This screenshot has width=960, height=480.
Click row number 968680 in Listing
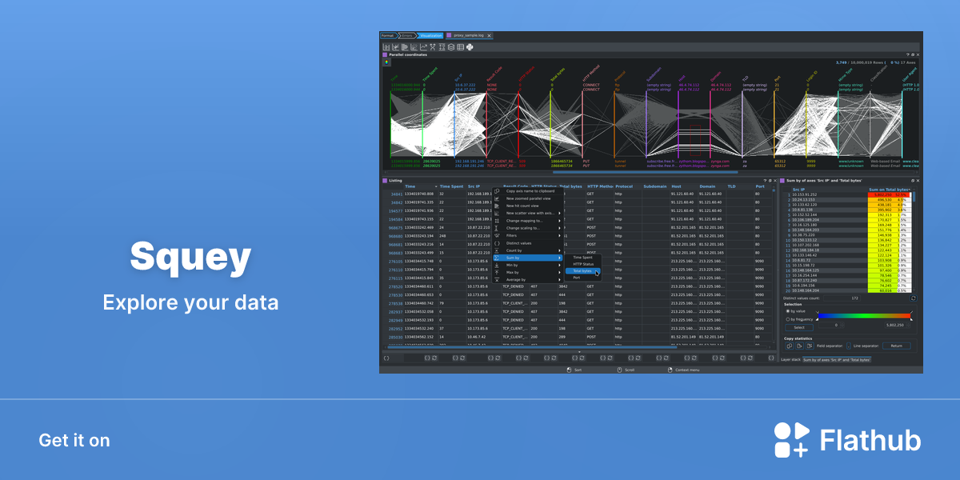click(395, 237)
